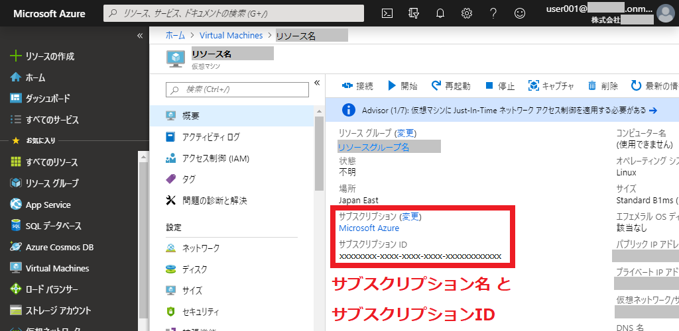
Task: Click the refresh toolbar button
Action: click(x=654, y=86)
